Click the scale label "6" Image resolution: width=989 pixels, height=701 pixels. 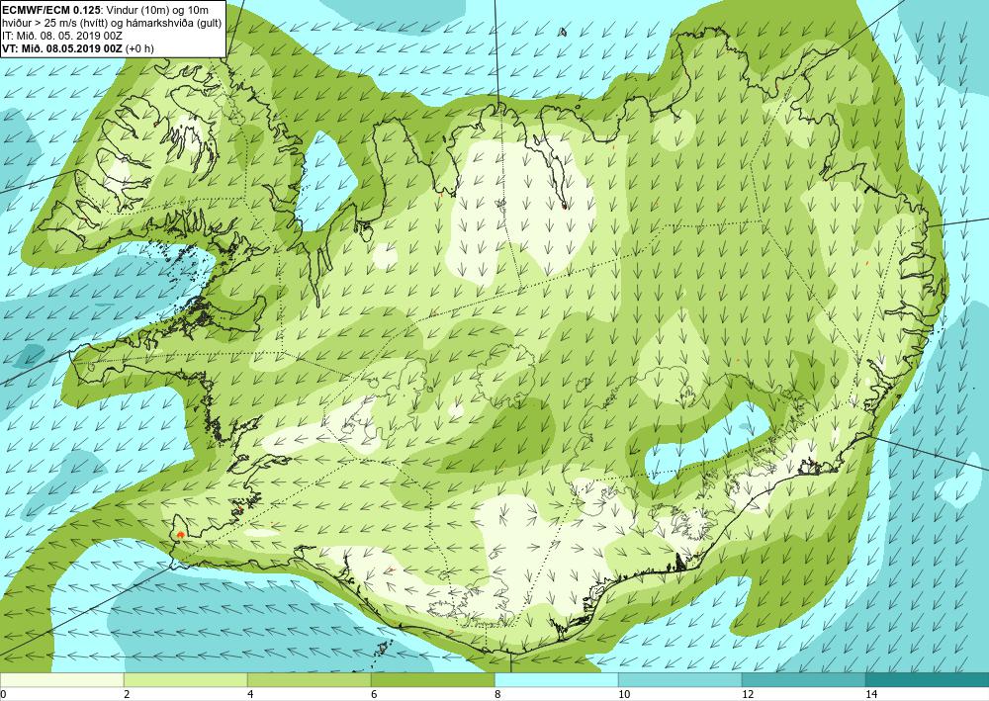(374, 695)
